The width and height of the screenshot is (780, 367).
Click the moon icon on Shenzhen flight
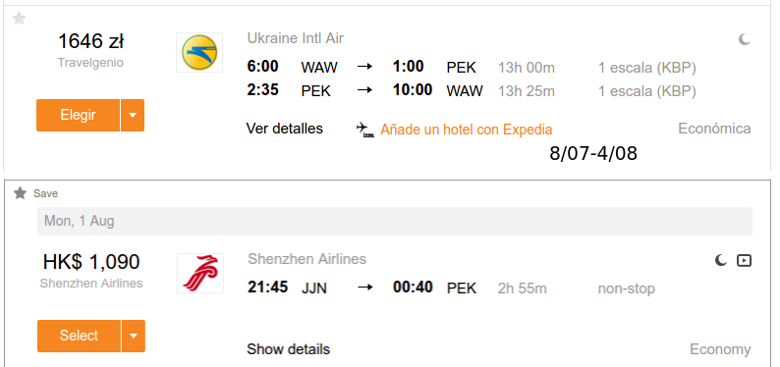coord(720,260)
